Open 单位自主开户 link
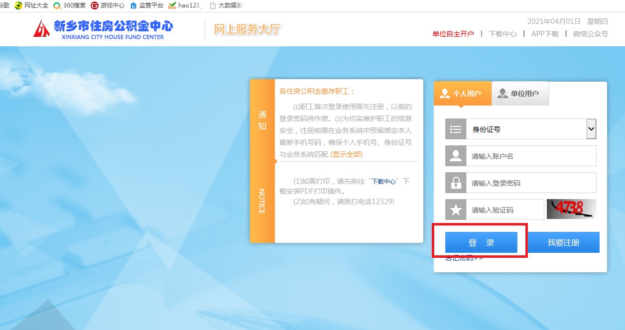This screenshot has width=625, height=330. 453,34
